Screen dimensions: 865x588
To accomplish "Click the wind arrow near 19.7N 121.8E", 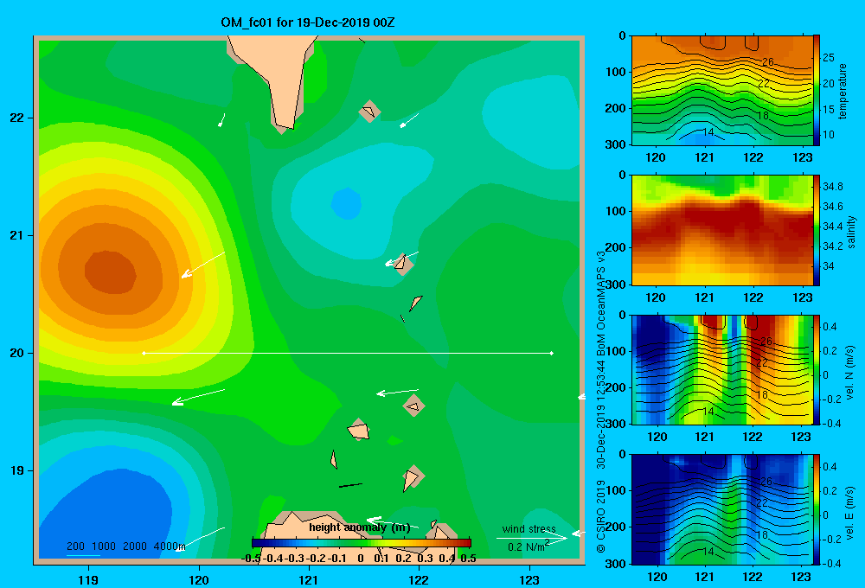I will click(x=397, y=393).
